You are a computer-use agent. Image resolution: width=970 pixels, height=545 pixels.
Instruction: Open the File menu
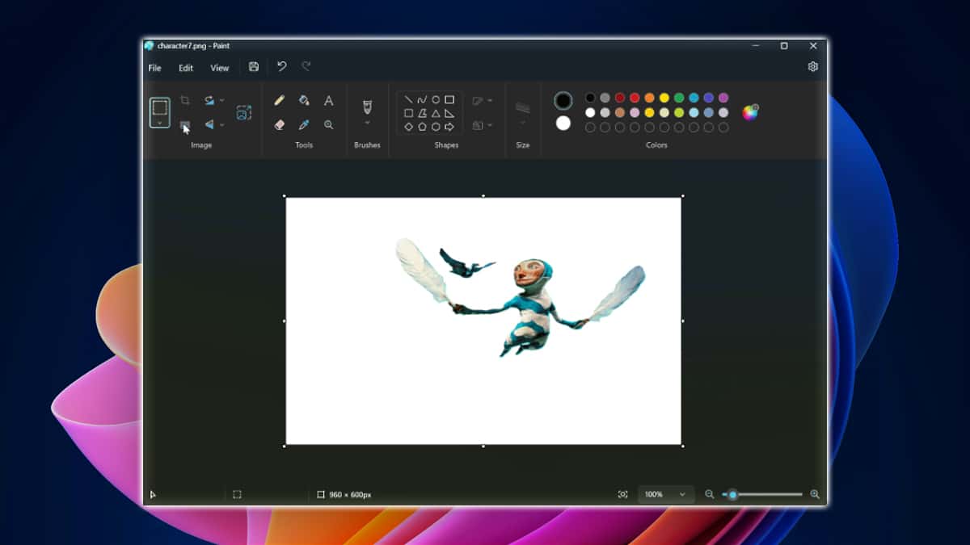click(154, 68)
